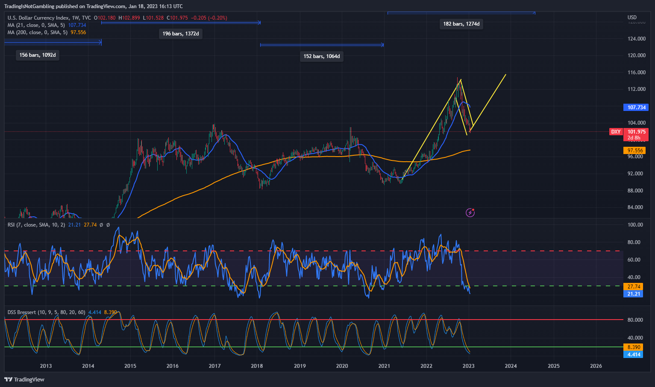
Task: Click the red dashed RSI overbought line
Action: pyautogui.click(x=314, y=251)
